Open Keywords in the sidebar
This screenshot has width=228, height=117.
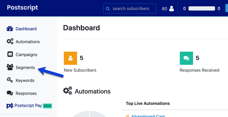click(25, 80)
